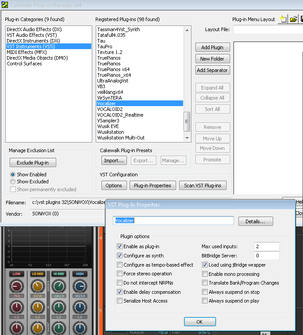Check Force stereo operation option
The image size is (303, 335).
click(119, 274)
